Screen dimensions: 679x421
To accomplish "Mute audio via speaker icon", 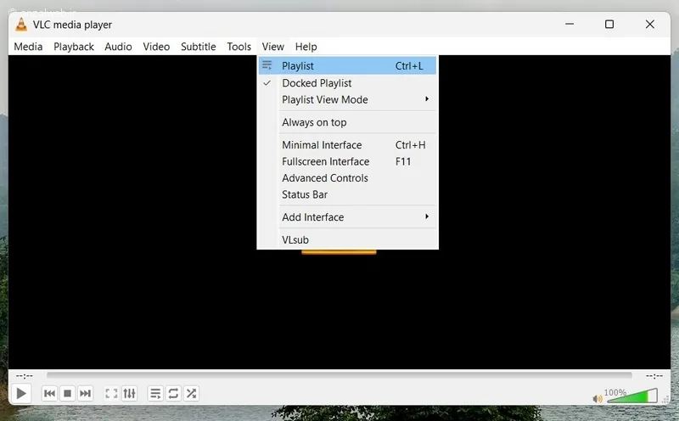I will point(598,398).
